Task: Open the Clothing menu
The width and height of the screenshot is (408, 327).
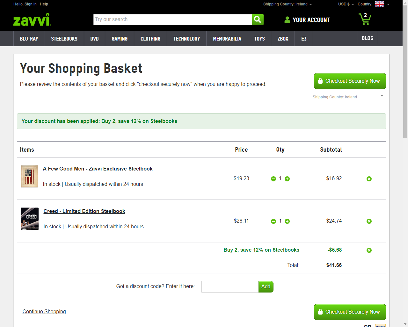Action: pyautogui.click(x=150, y=39)
